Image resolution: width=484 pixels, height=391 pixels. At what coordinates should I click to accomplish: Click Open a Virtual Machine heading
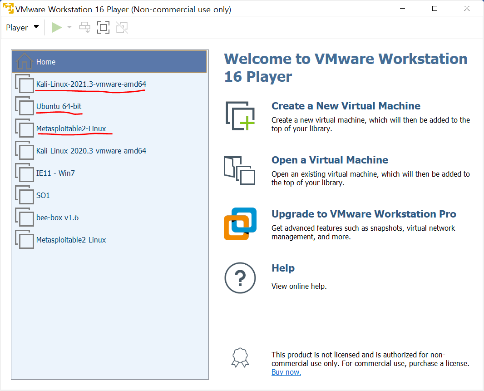pyautogui.click(x=330, y=160)
